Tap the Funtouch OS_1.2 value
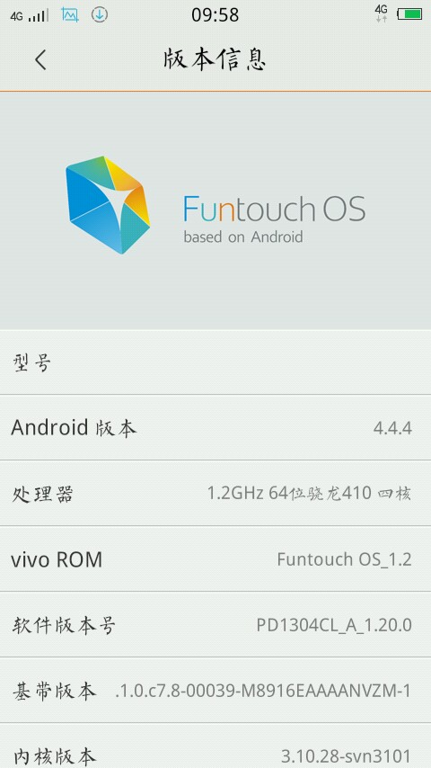Screen dimensions: 431x768 coord(345,559)
